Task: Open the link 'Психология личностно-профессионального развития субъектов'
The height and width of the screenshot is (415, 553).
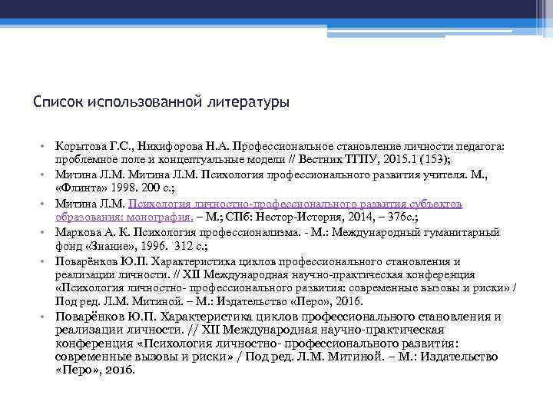Action: point(295,204)
